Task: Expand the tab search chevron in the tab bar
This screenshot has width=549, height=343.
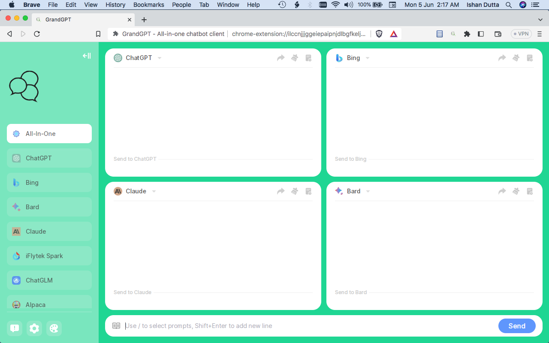Action: click(x=540, y=20)
